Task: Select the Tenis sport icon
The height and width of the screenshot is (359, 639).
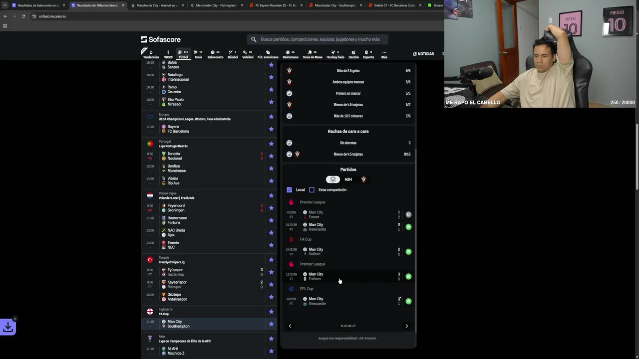Action: click(198, 54)
